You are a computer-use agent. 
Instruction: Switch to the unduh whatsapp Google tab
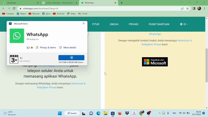point(59,3)
